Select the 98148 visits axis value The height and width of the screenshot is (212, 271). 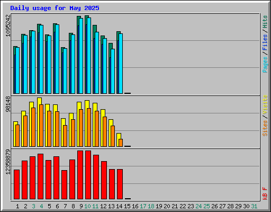point(8,104)
